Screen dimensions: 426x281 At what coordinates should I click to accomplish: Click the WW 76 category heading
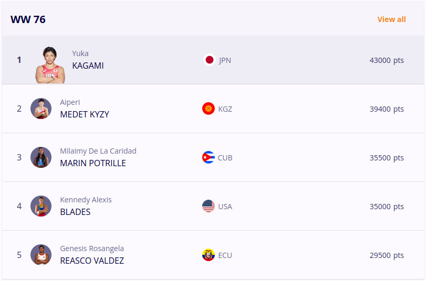coord(28,19)
